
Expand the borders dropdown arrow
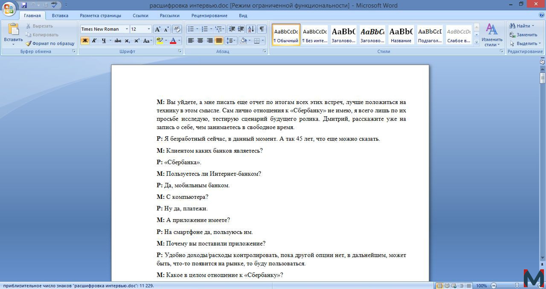[262, 41]
